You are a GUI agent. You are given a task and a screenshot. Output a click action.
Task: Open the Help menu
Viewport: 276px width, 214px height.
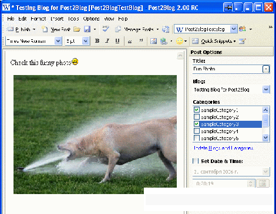123,19
